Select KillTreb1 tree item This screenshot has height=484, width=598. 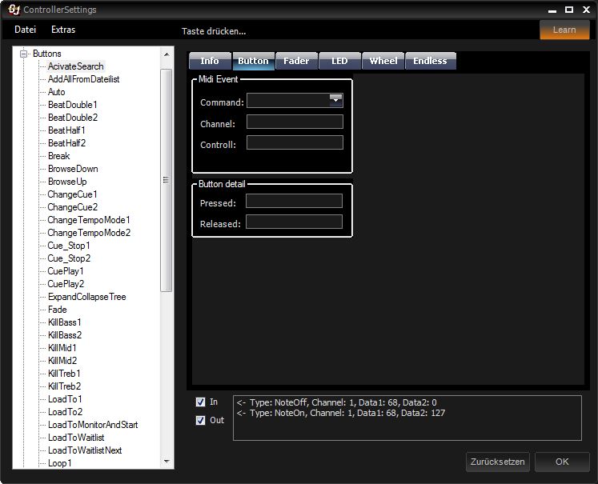pyautogui.click(x=64, y=374)
